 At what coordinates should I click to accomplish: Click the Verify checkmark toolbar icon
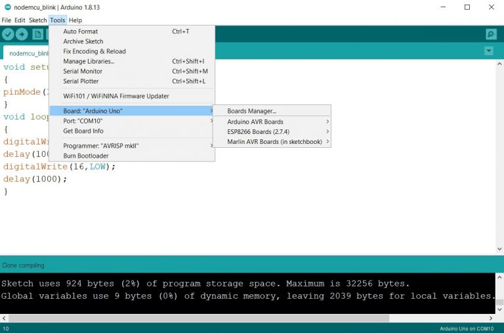tap(9, 34)
